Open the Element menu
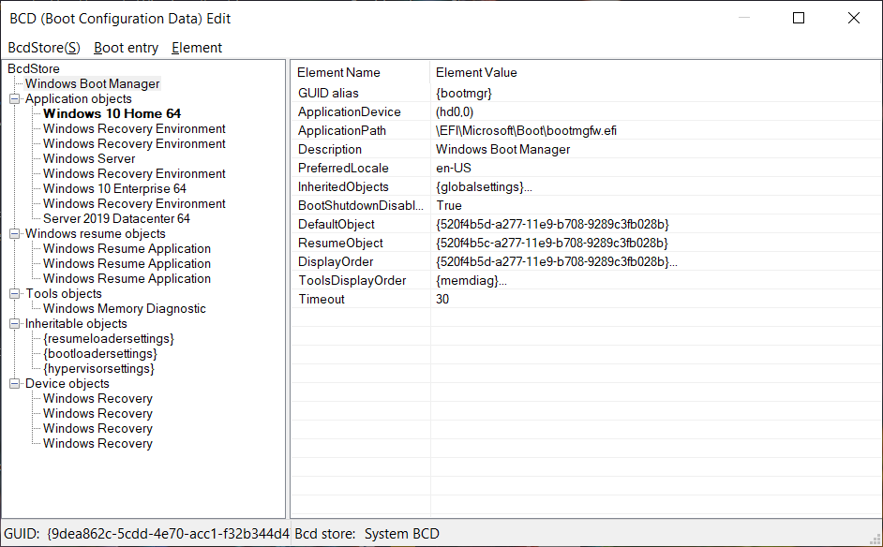The width and height of the screenshot is (883, 547). point(197,48)
